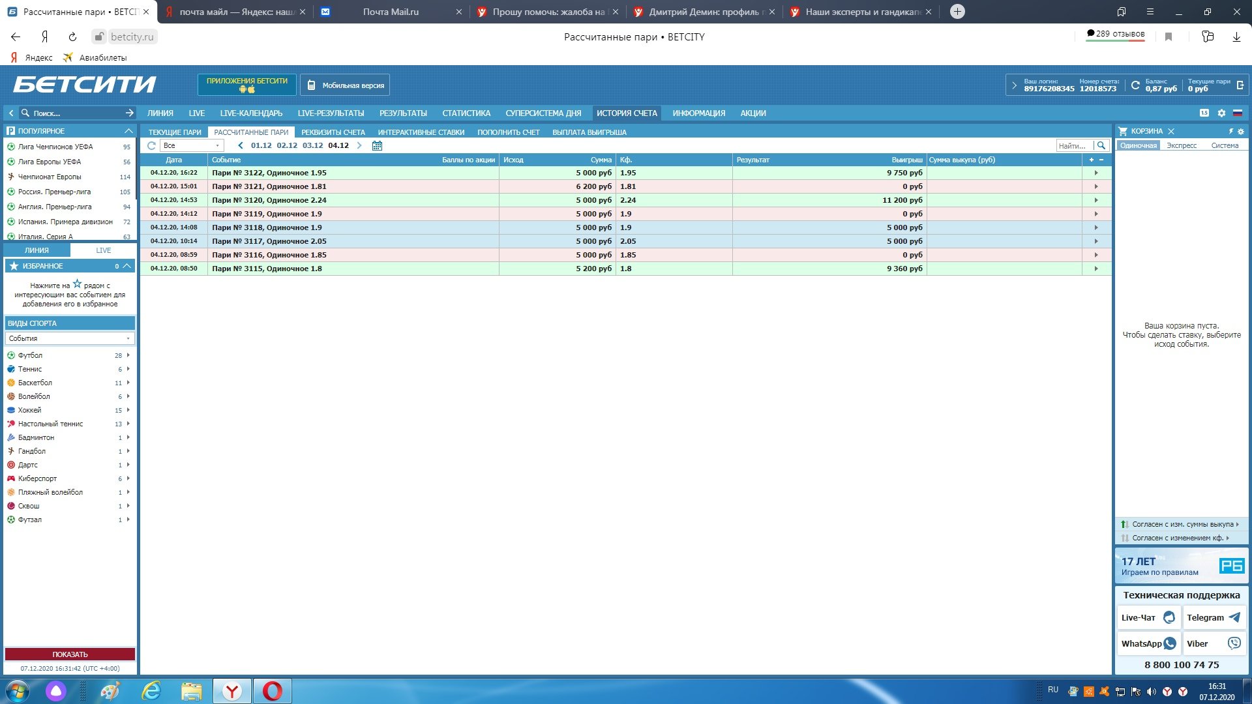Screen dimensions: 1252x704
Task: Open the calendar date picker
Action: click(377, 145)
